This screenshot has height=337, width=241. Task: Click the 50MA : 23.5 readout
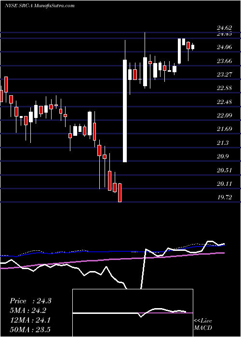click(x=30, y=329)
